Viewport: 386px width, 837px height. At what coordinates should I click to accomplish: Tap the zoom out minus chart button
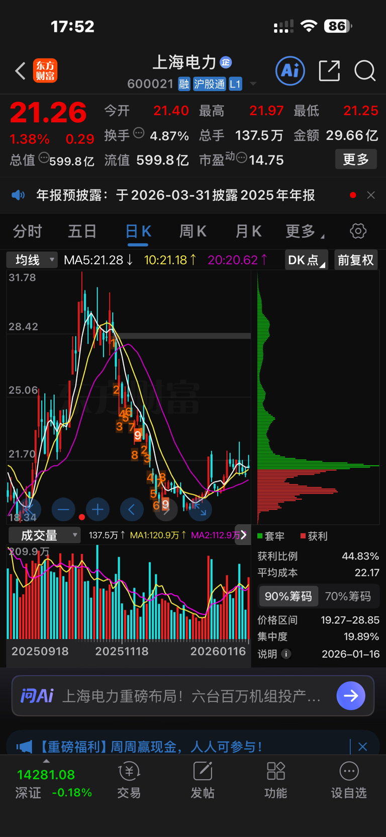[63, 510]
